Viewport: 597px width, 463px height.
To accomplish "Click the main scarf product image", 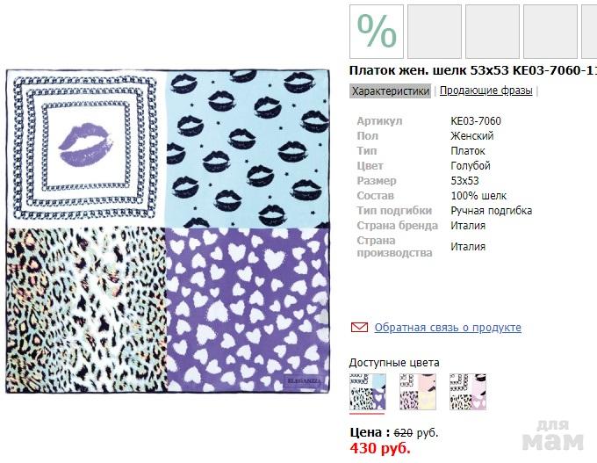I will tap(167, 231).
